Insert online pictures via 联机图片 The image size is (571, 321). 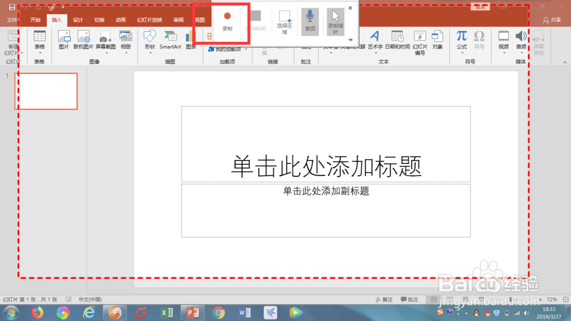83,40
